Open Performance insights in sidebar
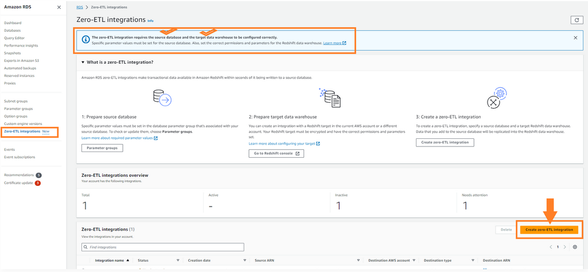This screenshot has width=588, height=272. 21,45
